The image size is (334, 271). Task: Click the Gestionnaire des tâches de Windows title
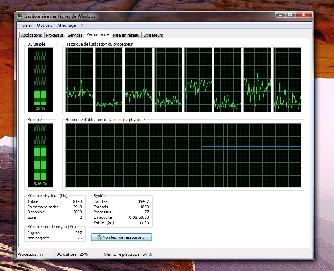(60, 16)
